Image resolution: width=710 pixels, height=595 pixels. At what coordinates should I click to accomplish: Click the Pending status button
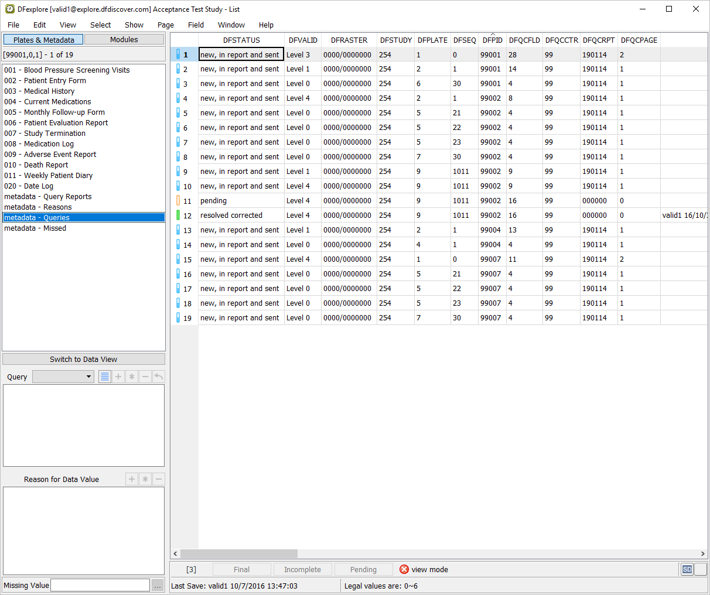[363, 569]
